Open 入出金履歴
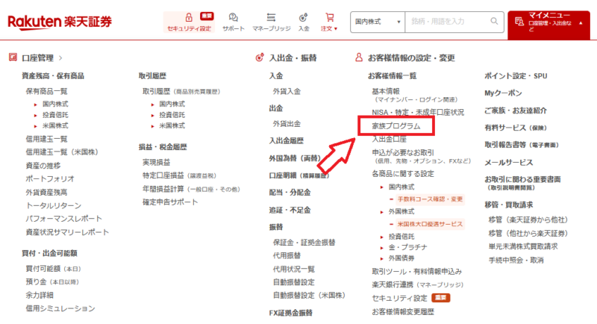This screenshot has height=324, width=597. point(287,140)
